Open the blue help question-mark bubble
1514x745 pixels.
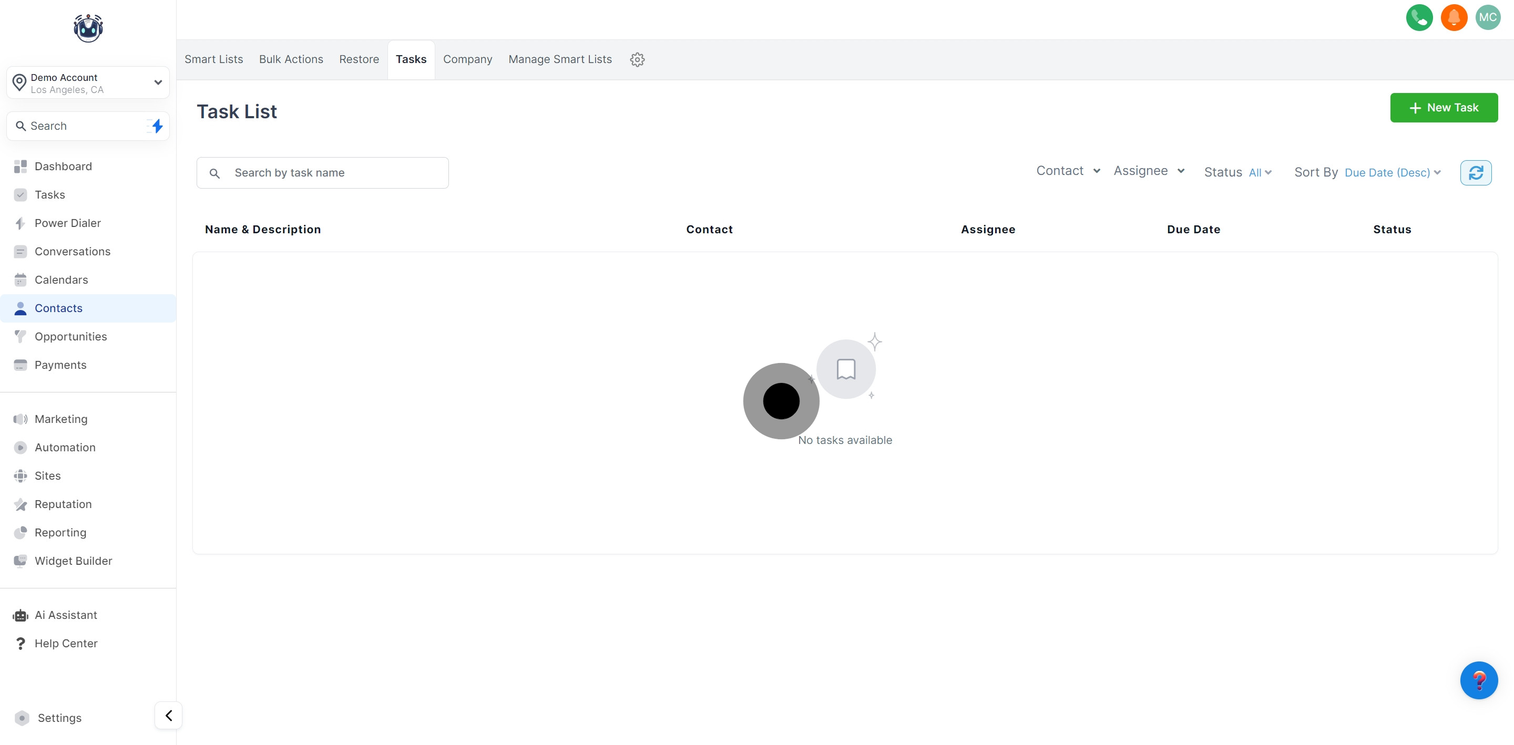[x=1478, y=680]
